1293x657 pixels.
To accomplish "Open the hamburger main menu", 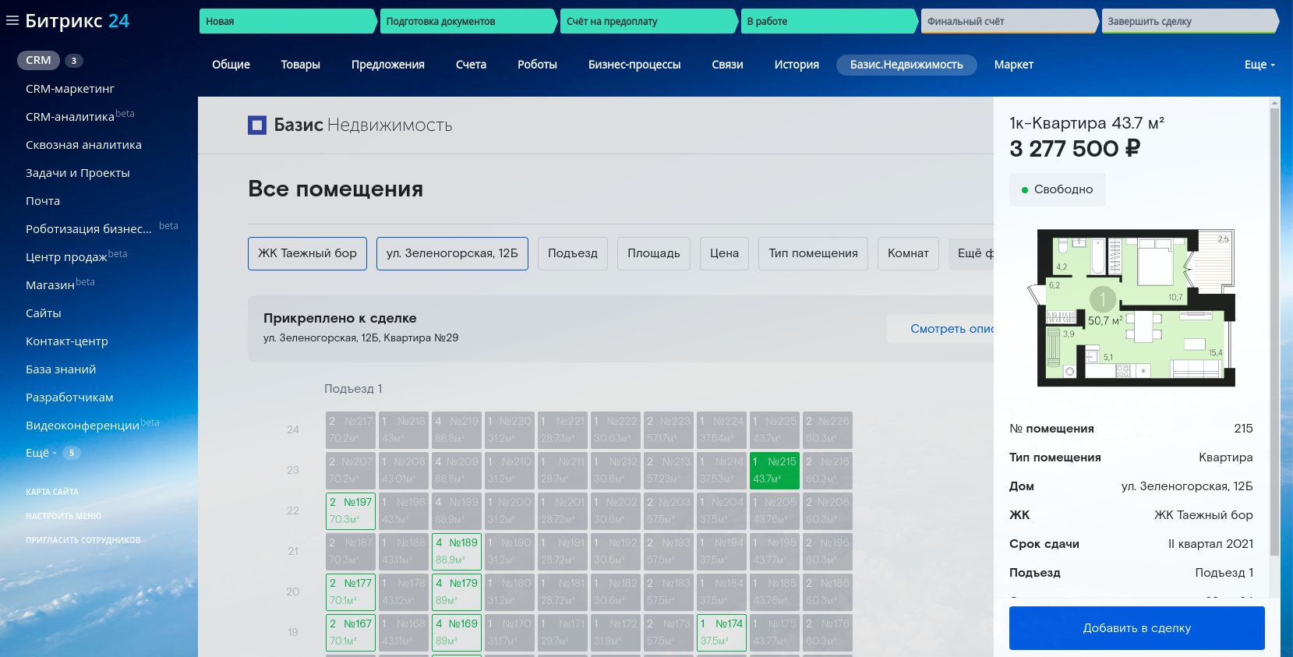I will coord(12,20).
